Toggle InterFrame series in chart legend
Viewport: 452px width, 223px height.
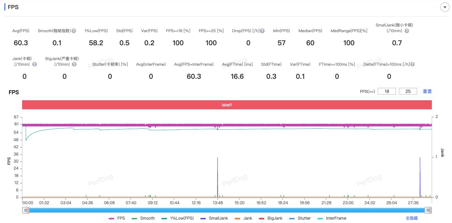[x=331, y=218]
